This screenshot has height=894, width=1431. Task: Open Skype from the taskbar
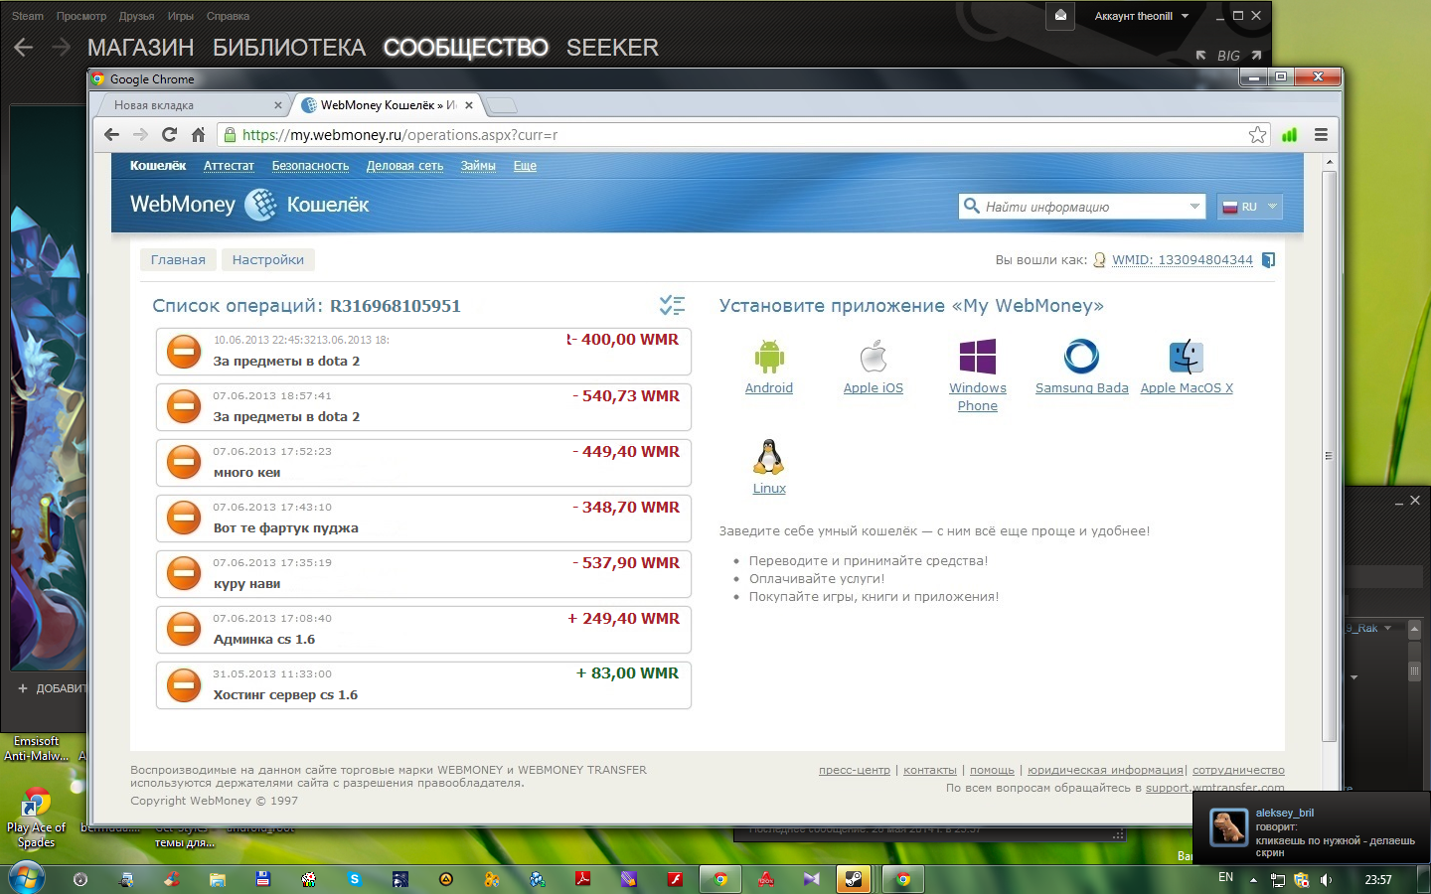[x=354, y=879]
